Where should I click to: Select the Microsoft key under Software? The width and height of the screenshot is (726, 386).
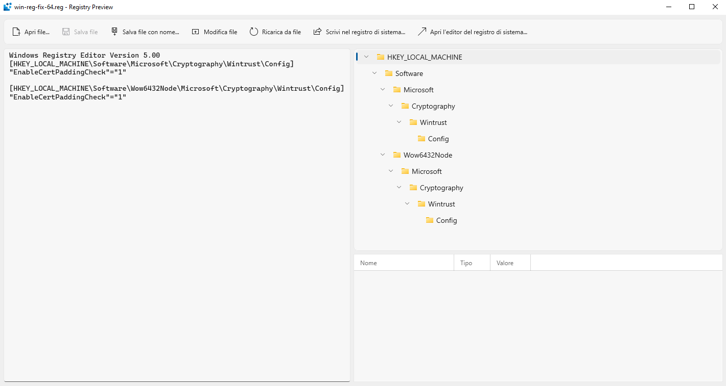tap(418, 90)
